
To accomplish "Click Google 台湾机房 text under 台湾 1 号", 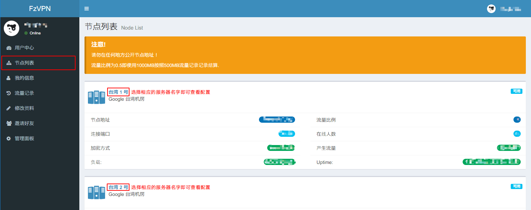I will tap(126, 99).
